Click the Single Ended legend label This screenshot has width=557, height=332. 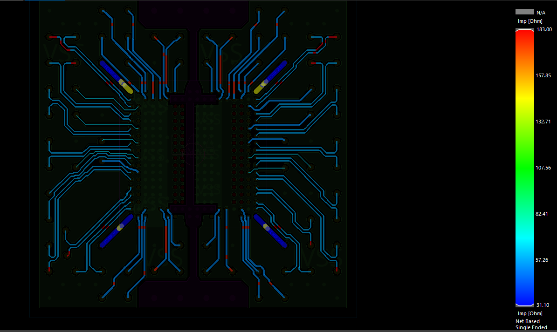[x=532, y=328]
